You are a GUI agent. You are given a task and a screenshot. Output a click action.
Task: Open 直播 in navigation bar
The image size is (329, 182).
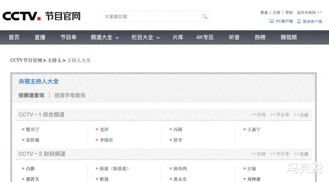coord(40,37)
